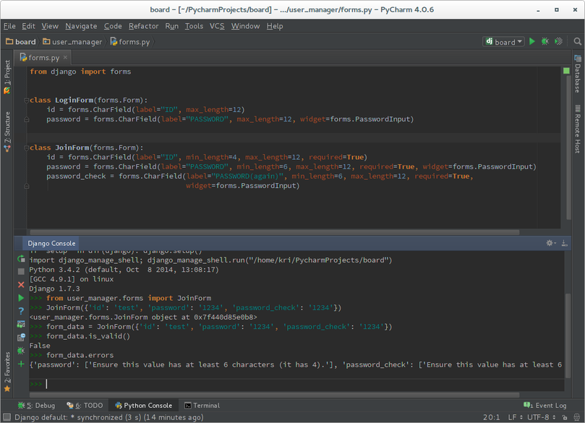Hide Django Console panel icon
This screenshot has width=585, height=423.
[565, 243]
